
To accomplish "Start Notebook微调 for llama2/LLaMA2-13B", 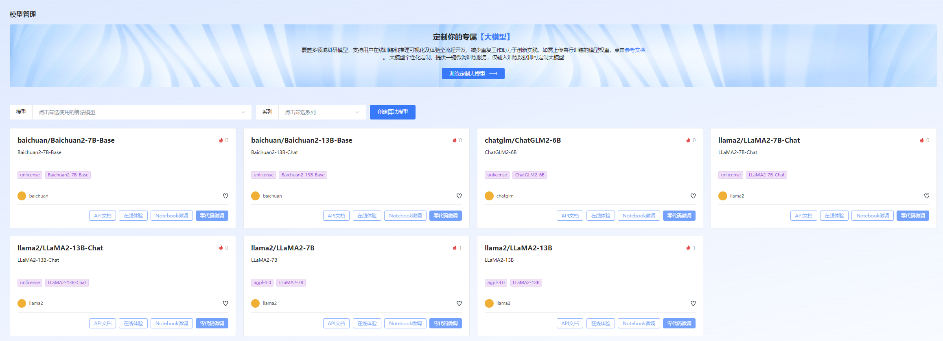I will (x=639, y=324).
